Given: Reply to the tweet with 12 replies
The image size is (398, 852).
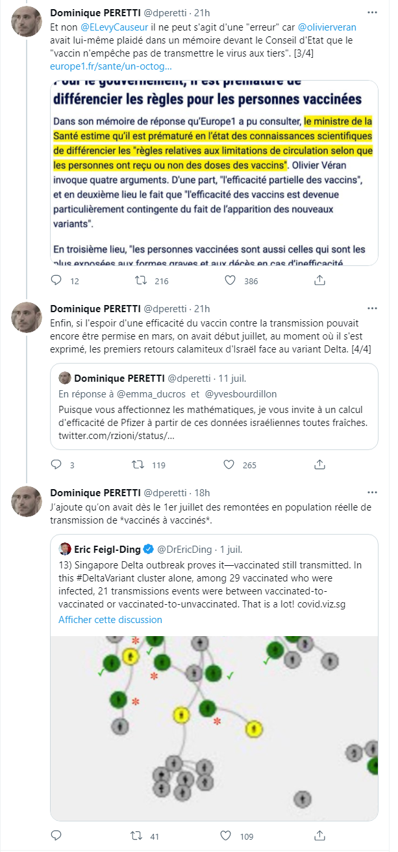Looking at the screenshot, I should click(x=56, y=281).
